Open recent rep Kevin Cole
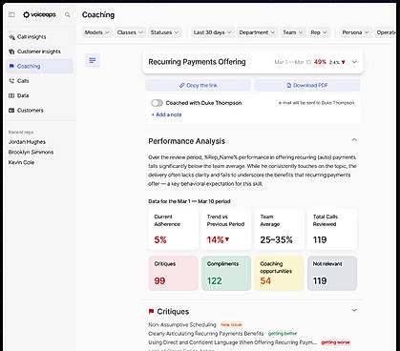 (21, 162)
